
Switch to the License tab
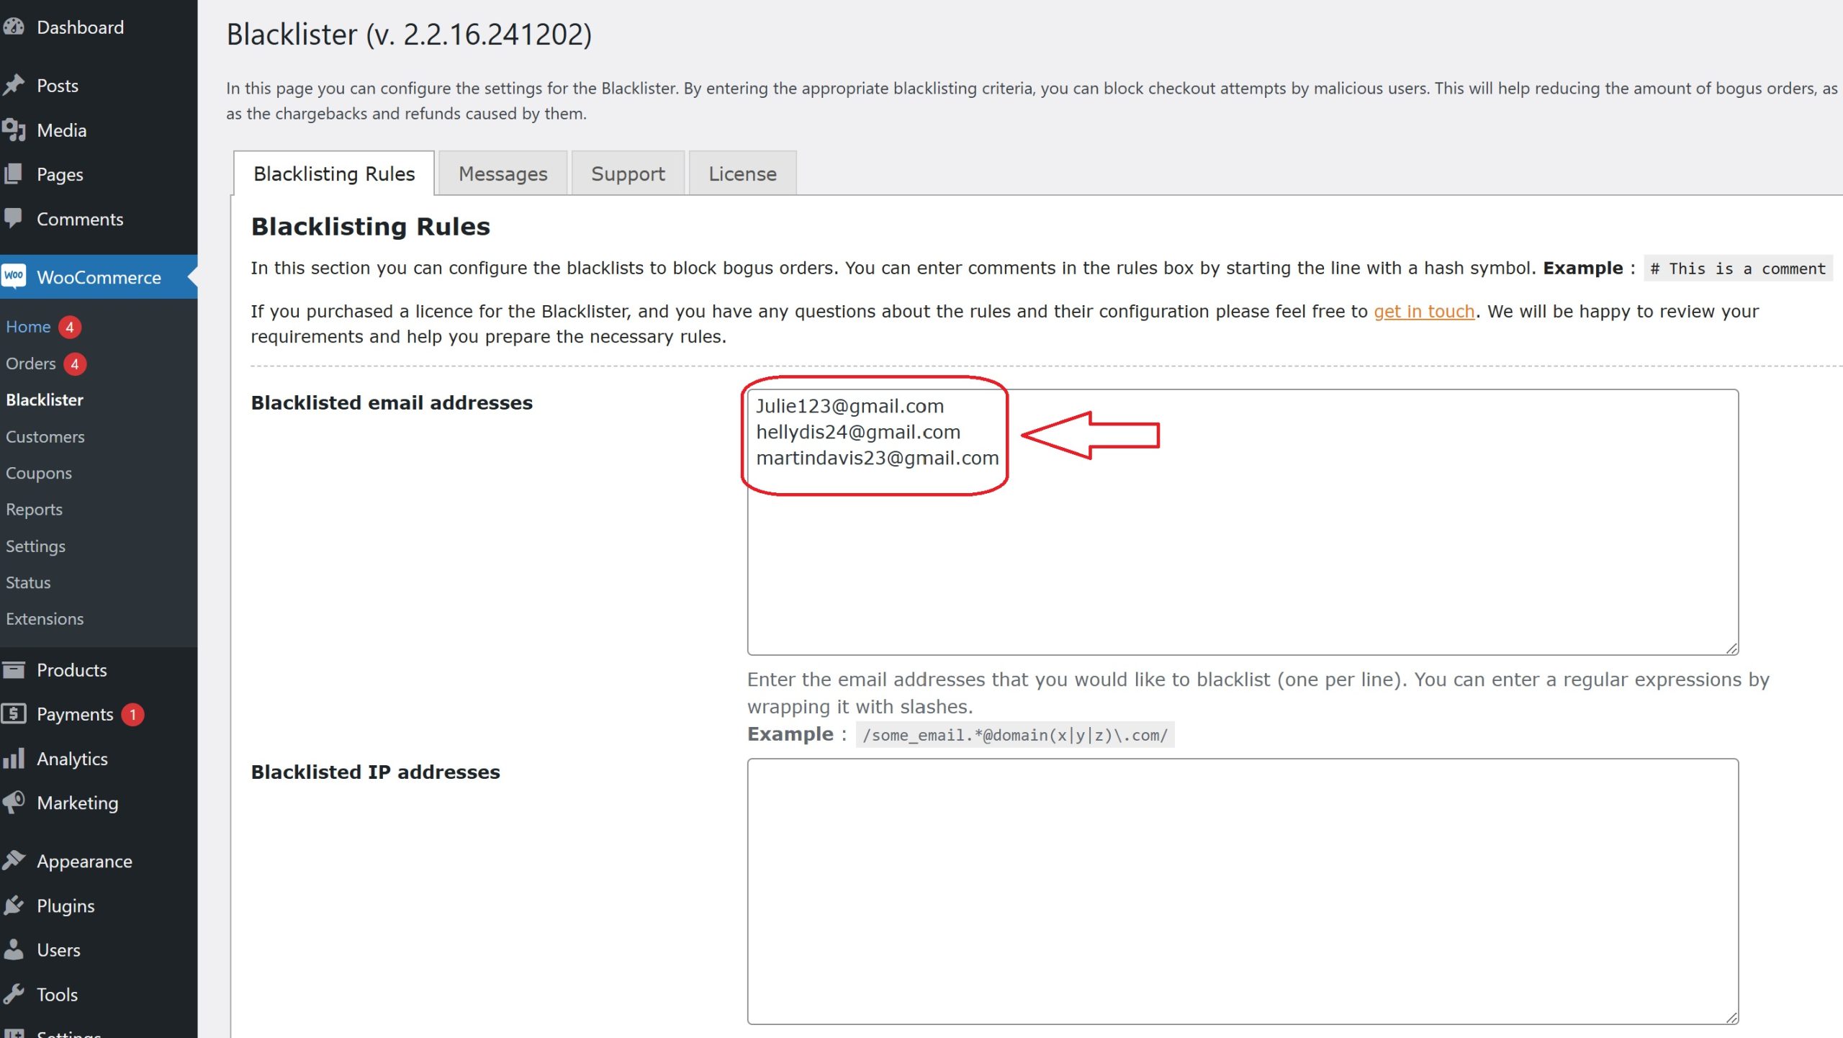click(x=742, y=173)
